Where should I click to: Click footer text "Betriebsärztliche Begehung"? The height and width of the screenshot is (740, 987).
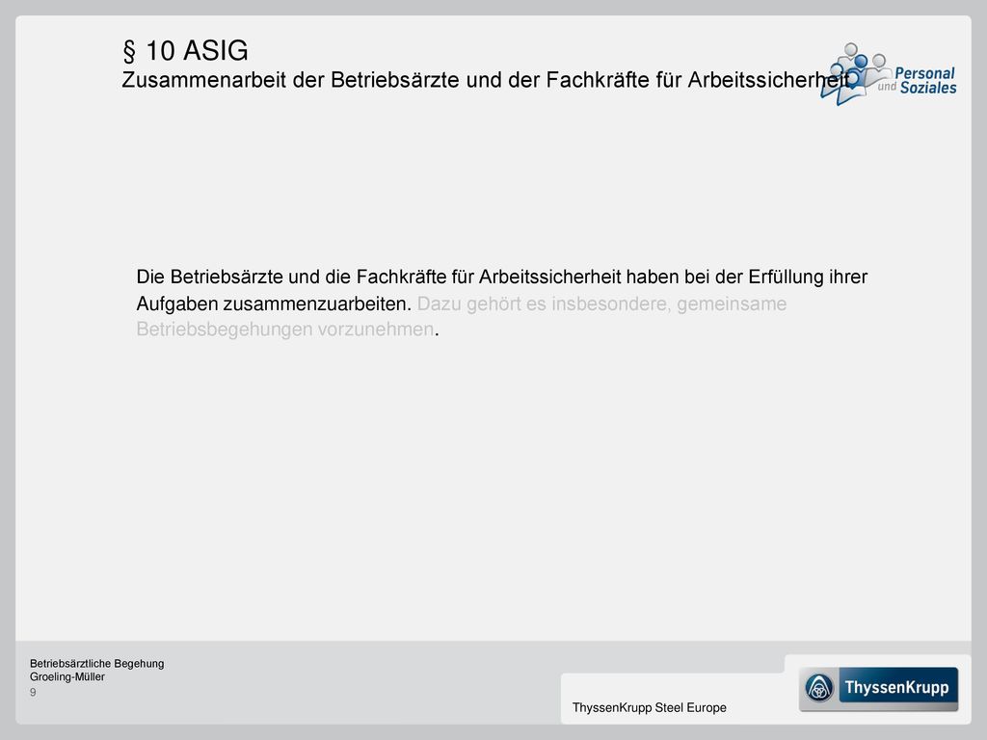click(97, 663)
